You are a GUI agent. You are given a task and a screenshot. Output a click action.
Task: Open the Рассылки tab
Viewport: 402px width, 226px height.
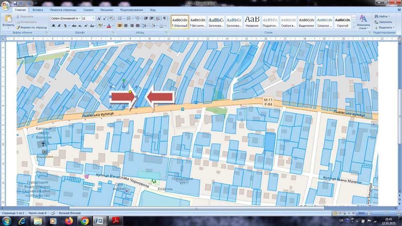(x=107, y=10)
